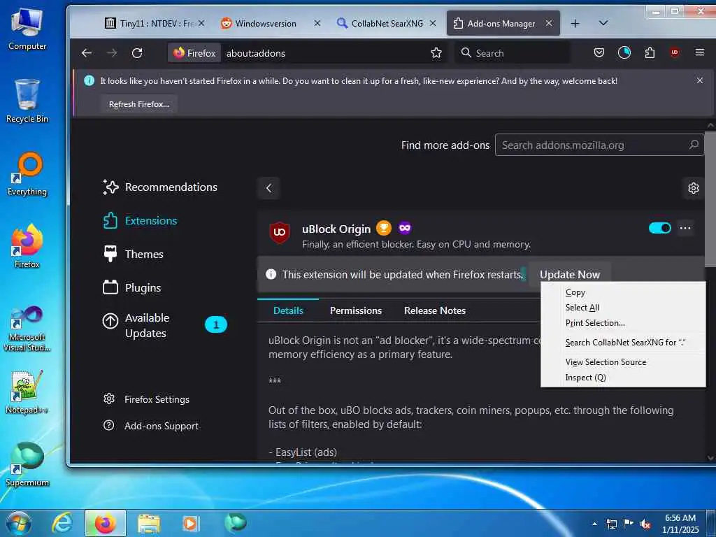Open the Computer desktop icon
The height and width of the screenshot is (537, 716).
pos(27,29)
